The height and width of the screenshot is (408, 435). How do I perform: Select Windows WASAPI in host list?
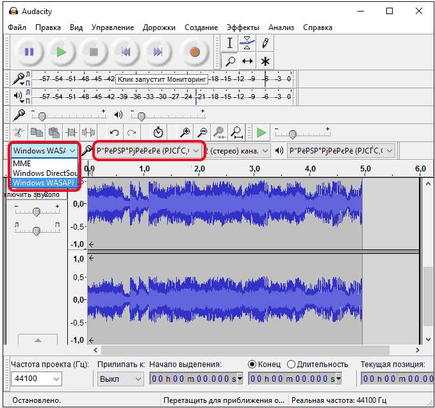(44, 183)
